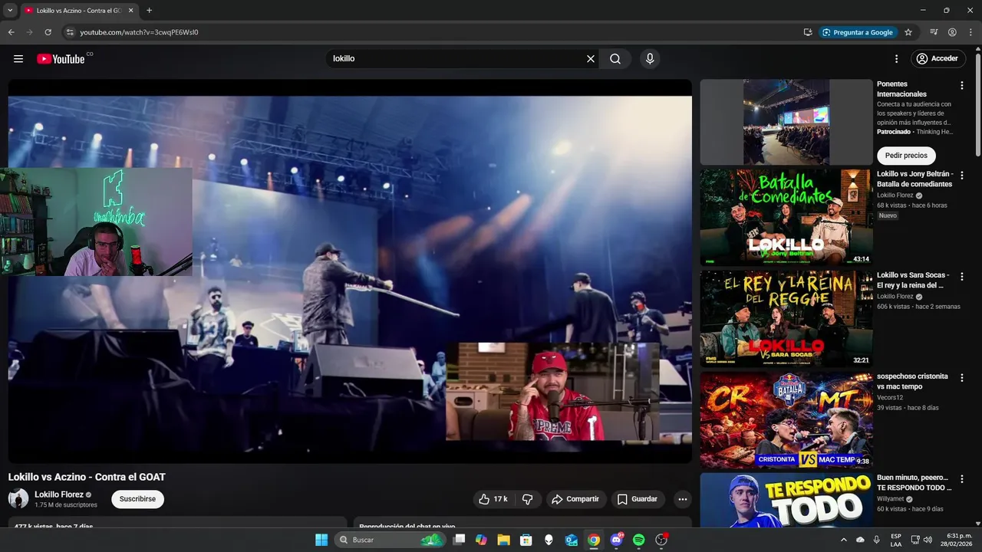Image resolution: width=982 pixels, height=552 pixels.
Task: Open more actions under video
Action: point(682,499)
